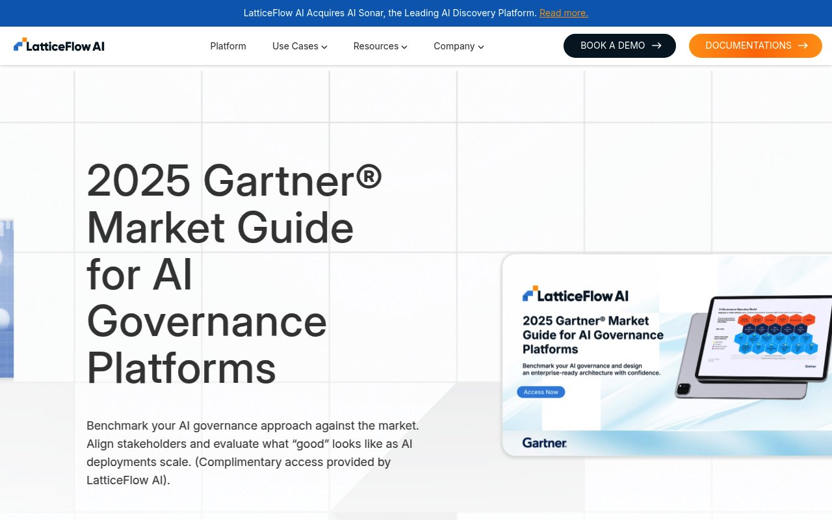This screenshot has height=520, width=832.
Task: Click the Access Now button on card
Action: 541,392
